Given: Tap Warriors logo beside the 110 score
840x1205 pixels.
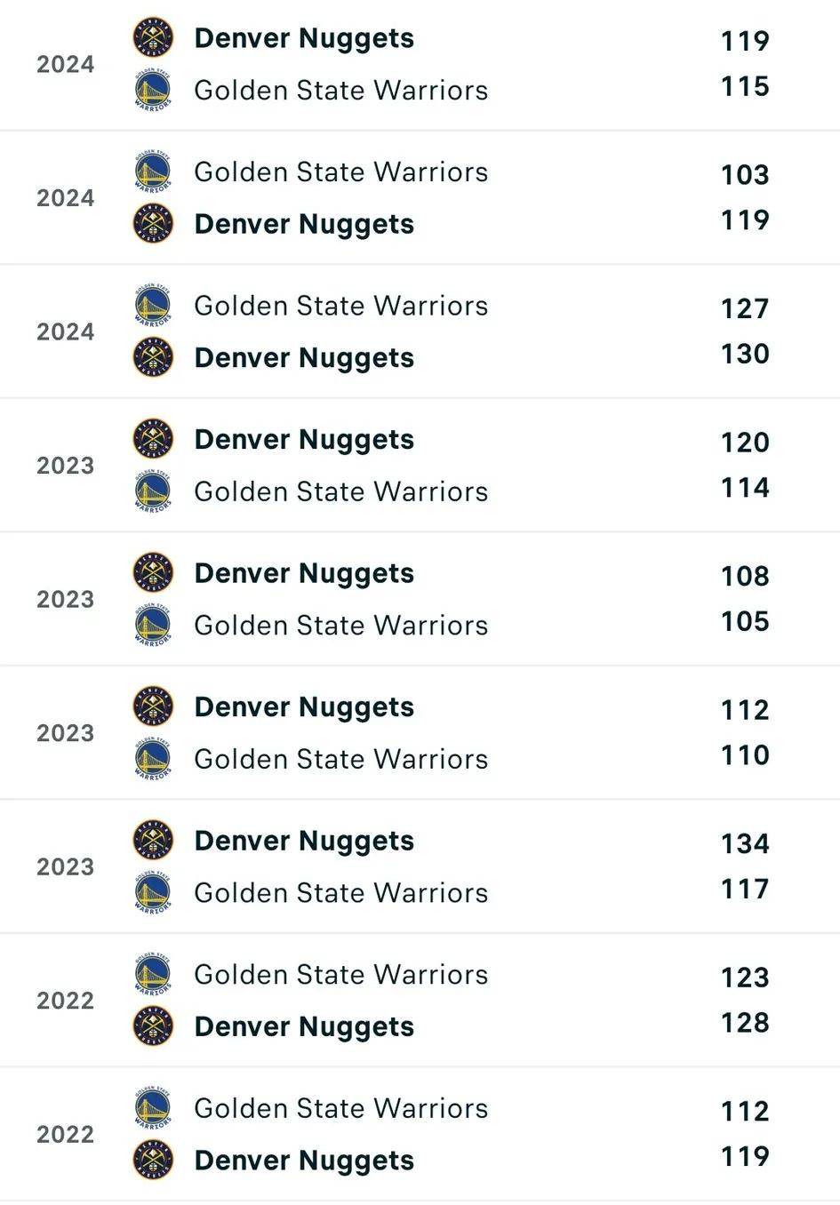Looking at the screenshot, I should (153, 759).
